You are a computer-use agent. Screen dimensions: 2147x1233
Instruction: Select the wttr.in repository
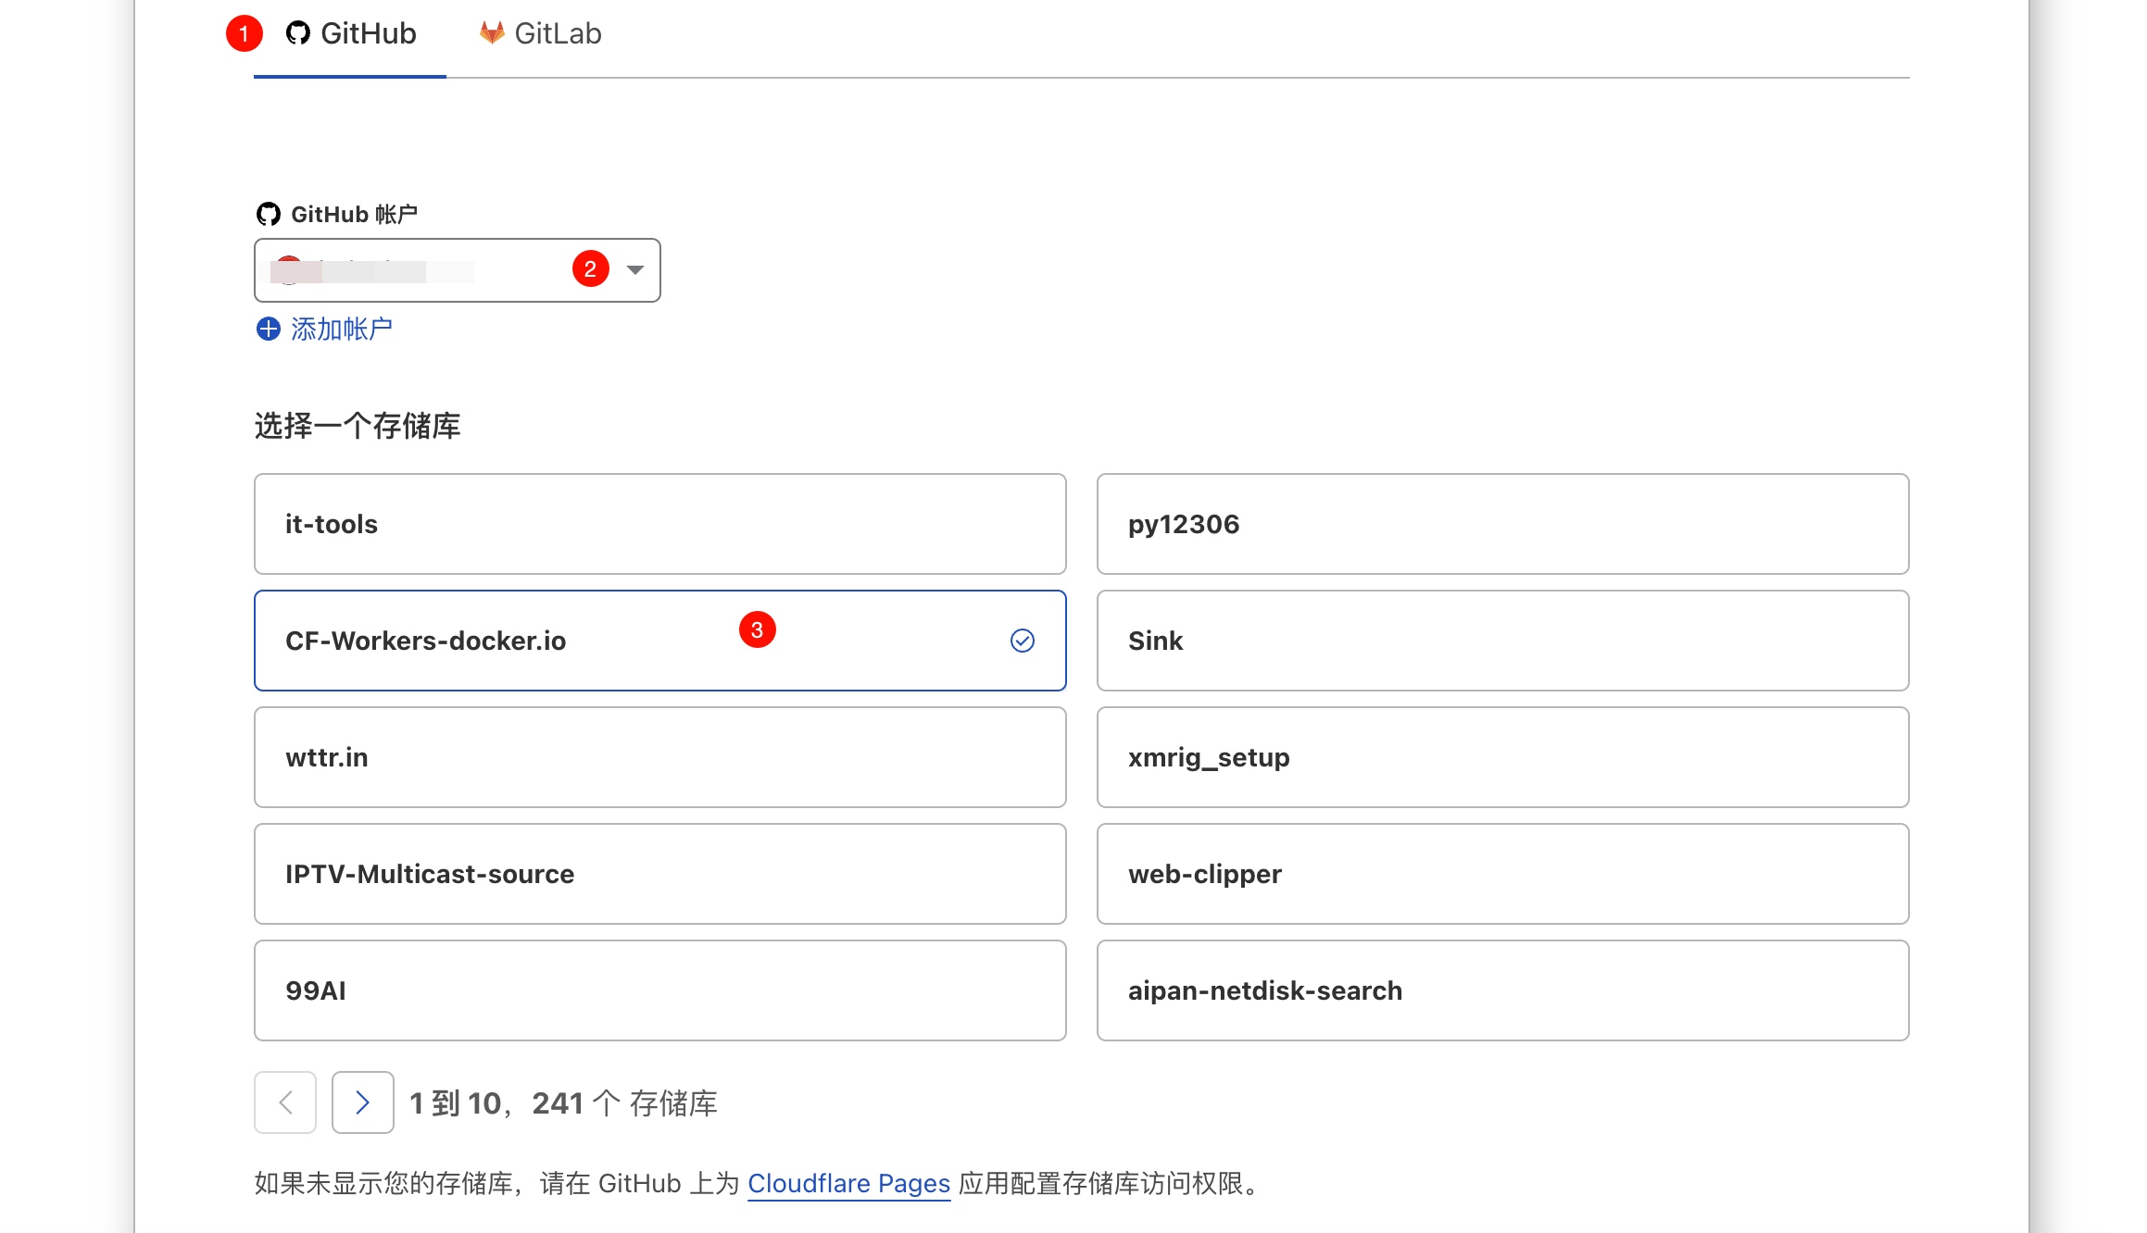click(x=659, y=757)
